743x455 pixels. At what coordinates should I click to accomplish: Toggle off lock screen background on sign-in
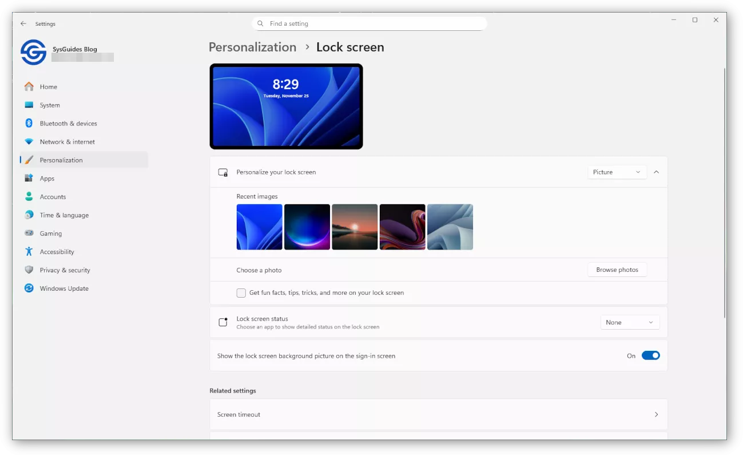pyautogui.click(x=651, y=355)
